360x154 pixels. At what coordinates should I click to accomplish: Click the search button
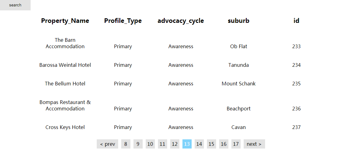(15, 5)
